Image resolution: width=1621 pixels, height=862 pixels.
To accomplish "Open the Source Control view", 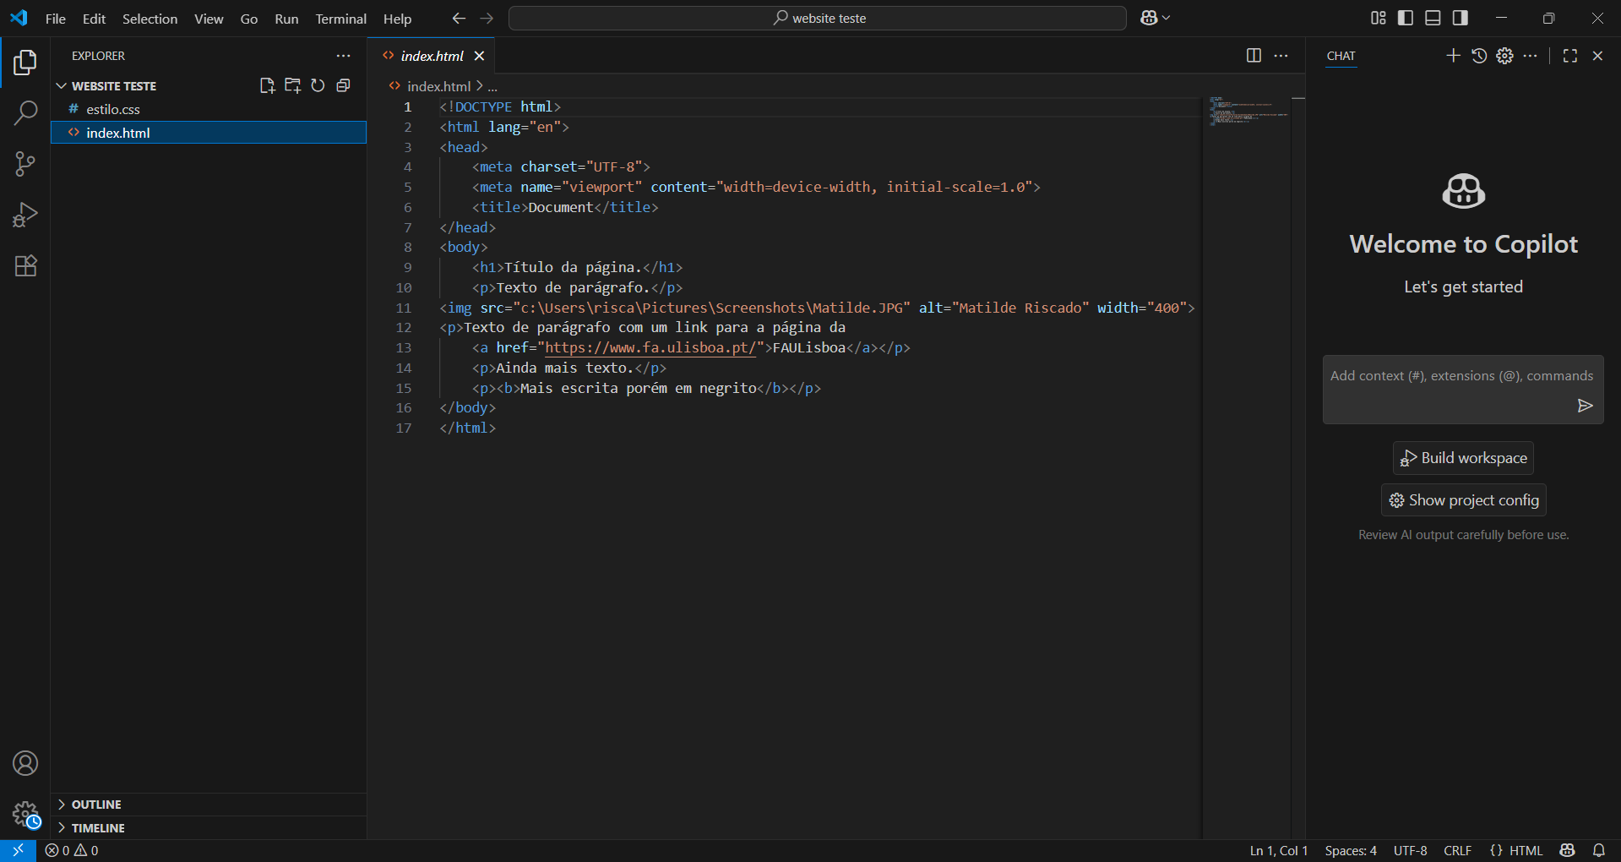I will click(25, 164).
